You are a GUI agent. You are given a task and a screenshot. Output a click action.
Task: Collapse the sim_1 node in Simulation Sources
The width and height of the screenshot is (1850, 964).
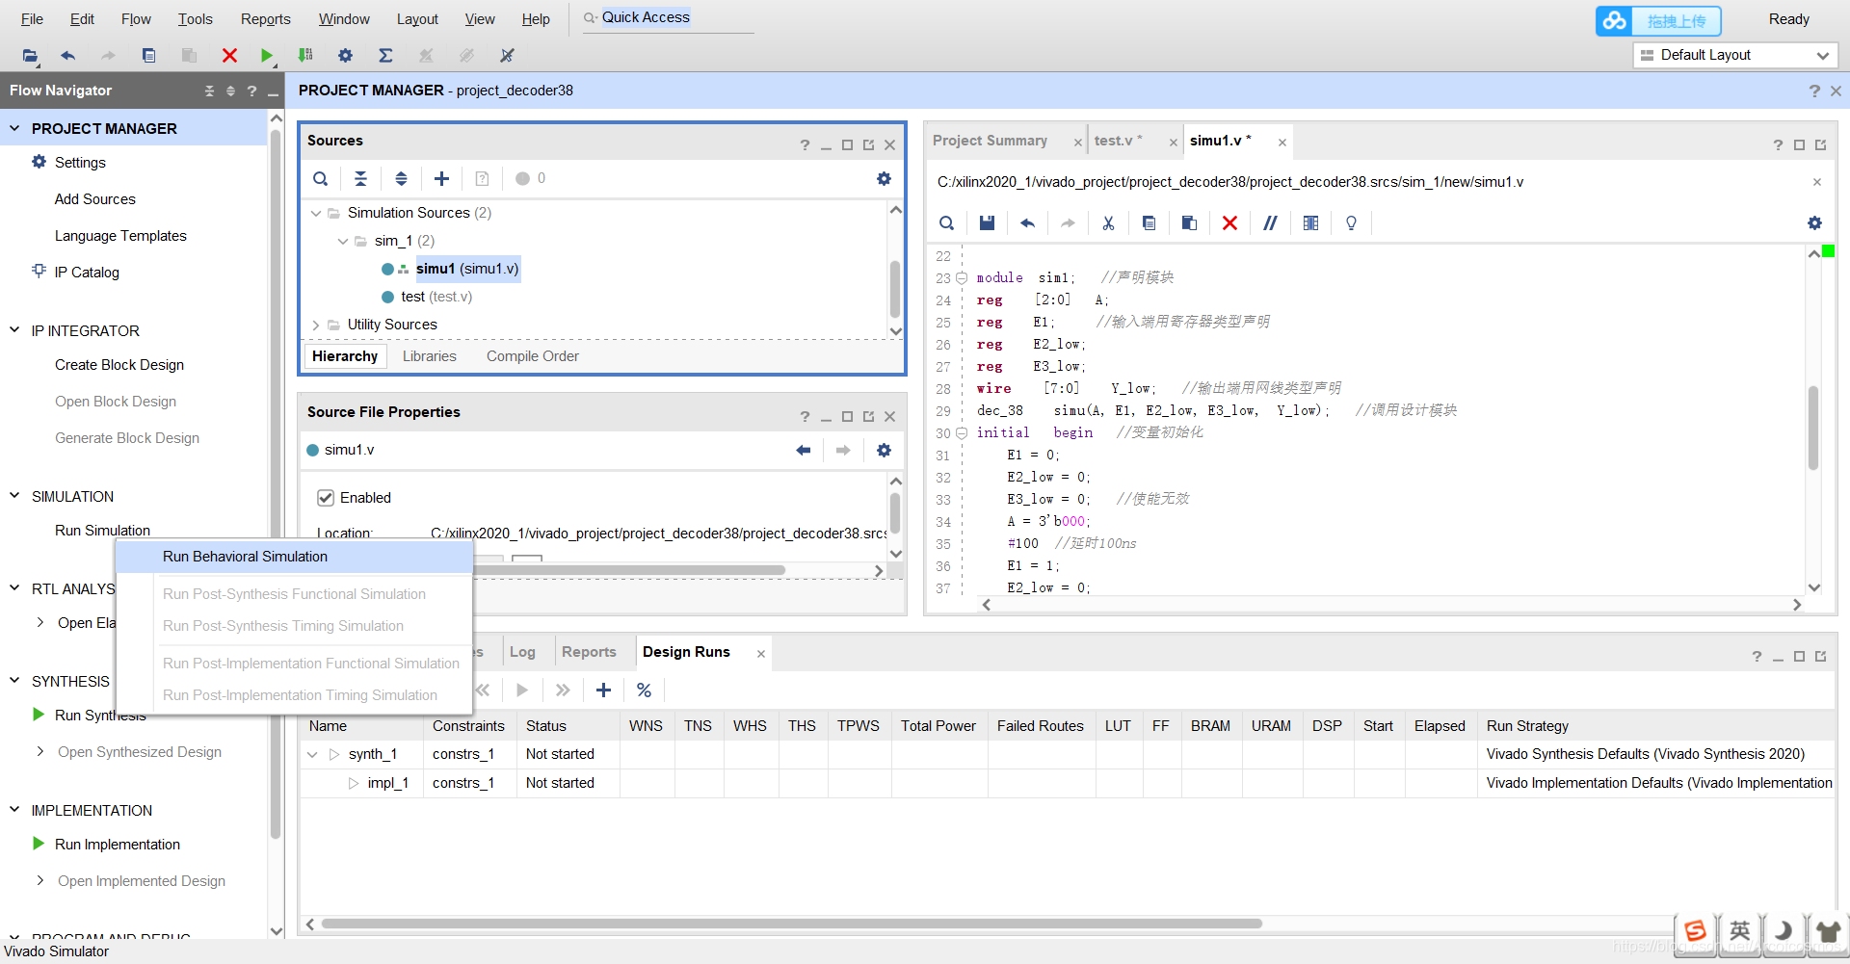pos(343,241)
